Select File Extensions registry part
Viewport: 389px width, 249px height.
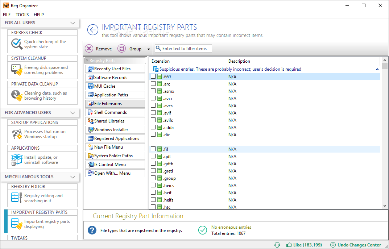point(115,104)
